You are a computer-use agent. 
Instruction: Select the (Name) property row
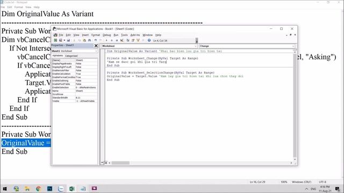click(x=75, y=60)
